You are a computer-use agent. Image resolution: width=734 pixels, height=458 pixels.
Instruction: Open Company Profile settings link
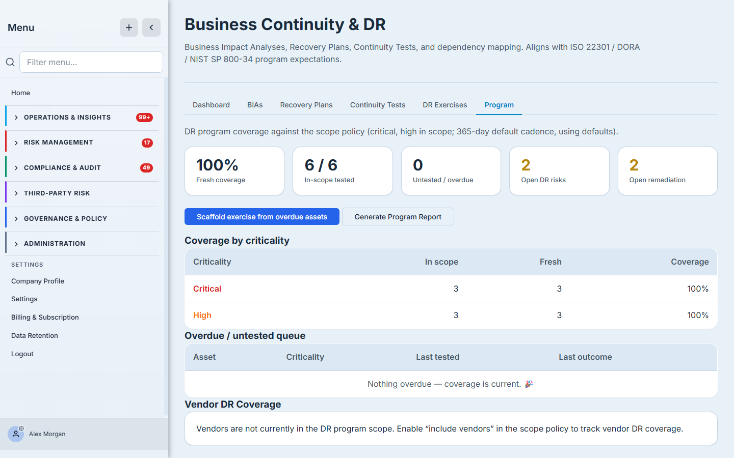pos(38,281)
